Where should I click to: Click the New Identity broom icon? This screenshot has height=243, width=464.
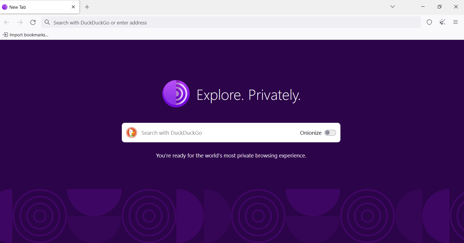pos(442,22)
